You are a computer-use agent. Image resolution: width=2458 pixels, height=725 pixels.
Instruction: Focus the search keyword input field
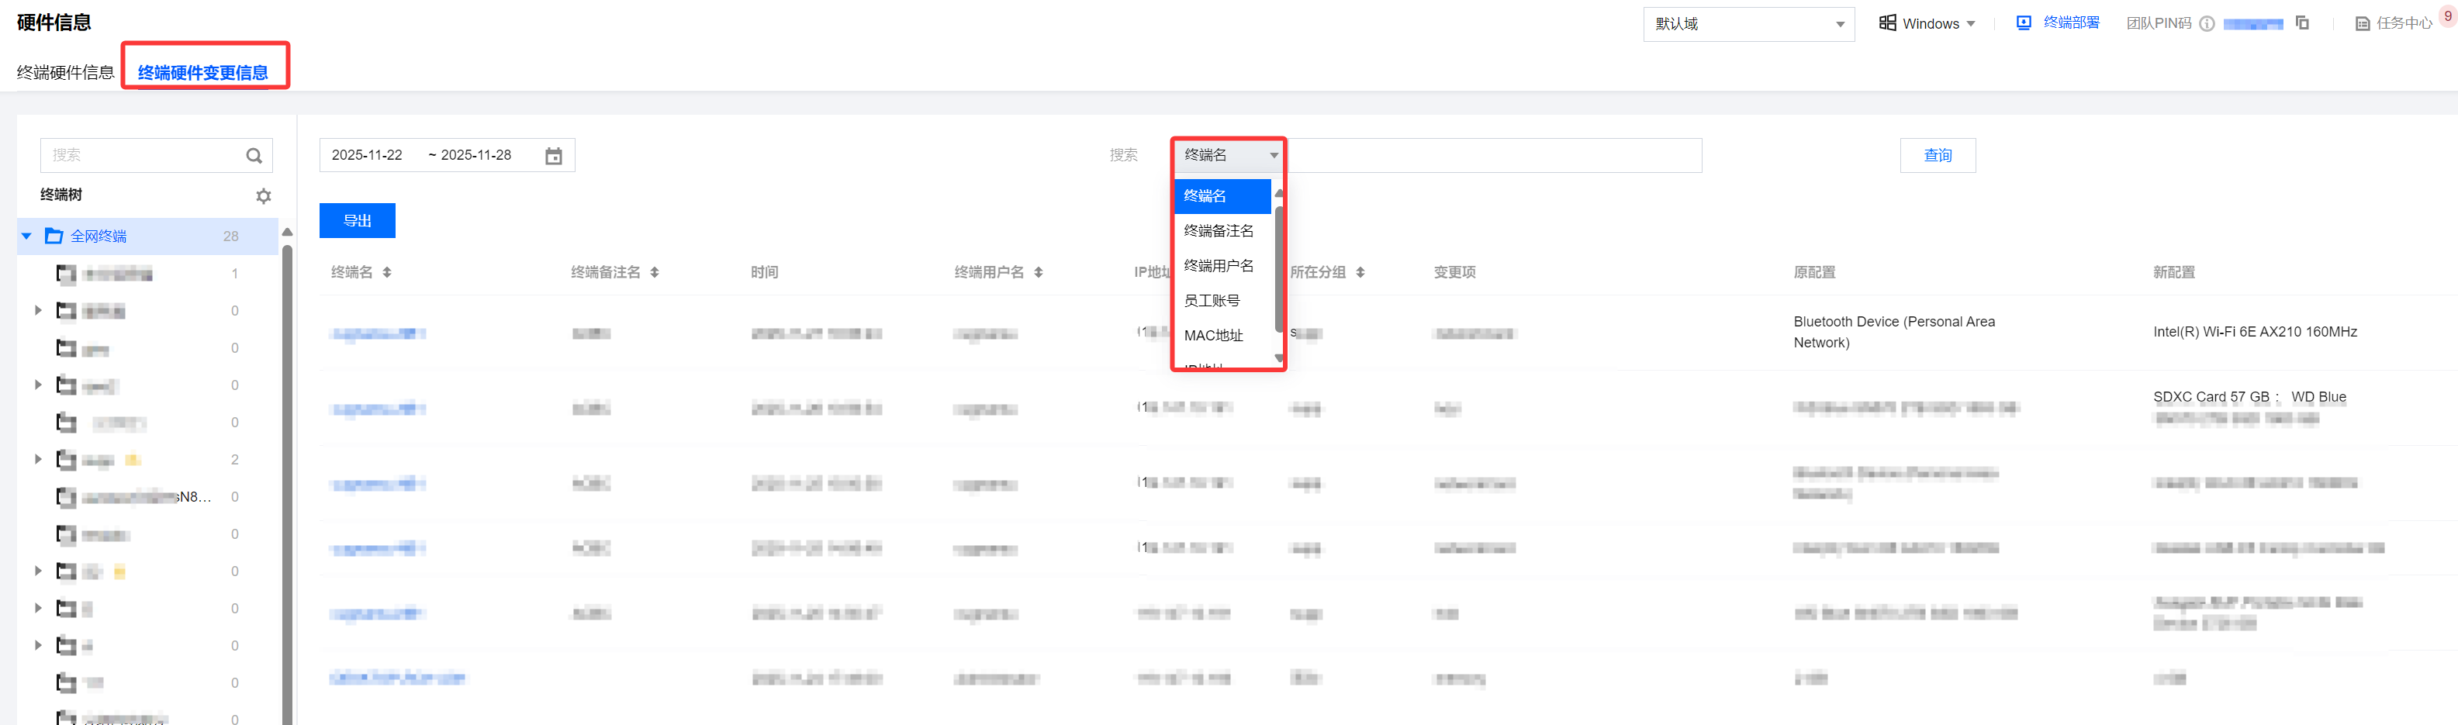(1493, 156)
